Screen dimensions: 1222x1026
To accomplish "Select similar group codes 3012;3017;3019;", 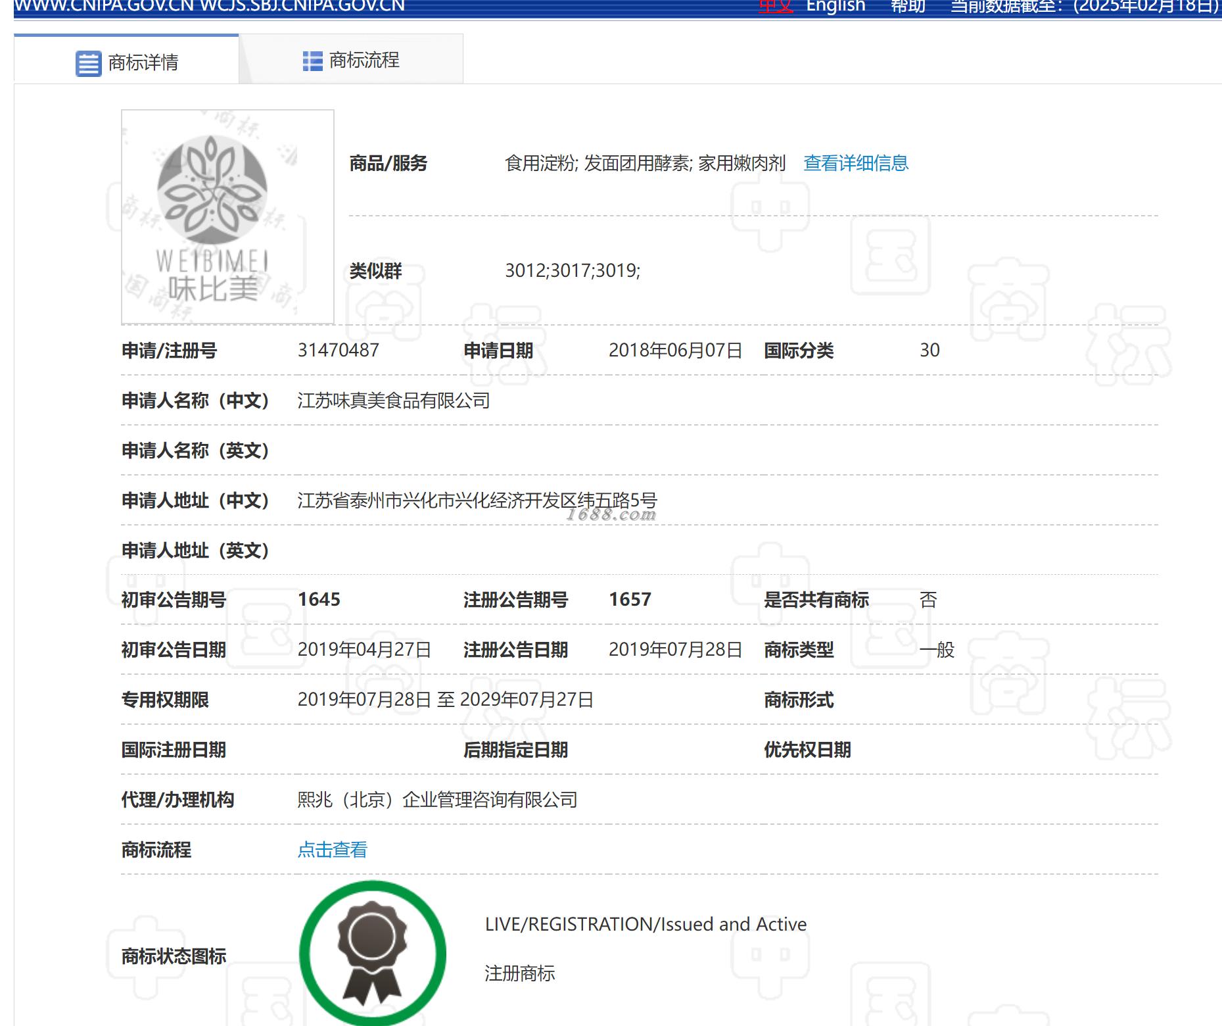I will tap(573, 270).
